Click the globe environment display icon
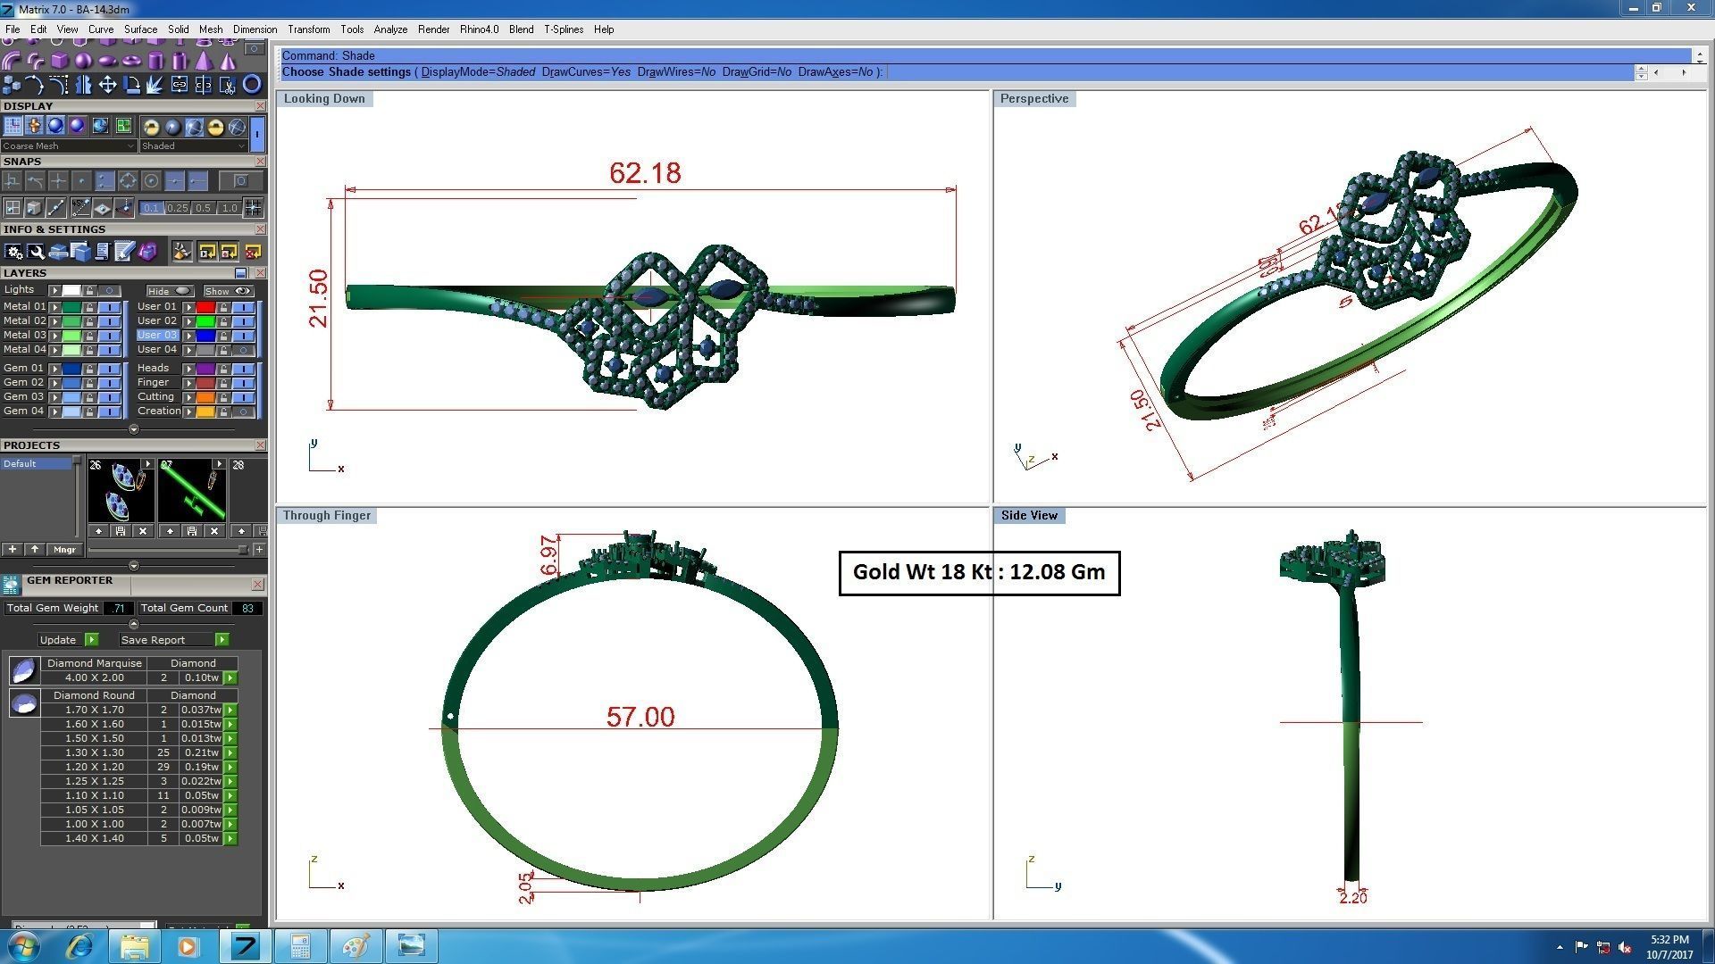The height and width of the screenshot is (964, 1715). click(99, 127)
